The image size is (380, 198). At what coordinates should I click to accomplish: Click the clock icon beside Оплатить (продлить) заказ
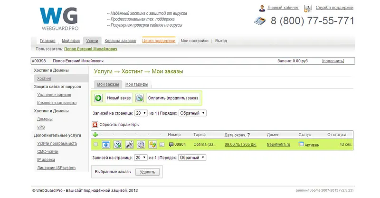tap(139, 98)
